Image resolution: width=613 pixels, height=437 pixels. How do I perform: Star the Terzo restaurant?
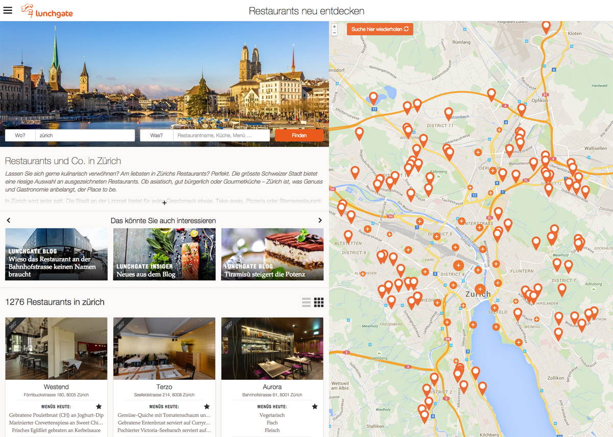click(207, 407)
